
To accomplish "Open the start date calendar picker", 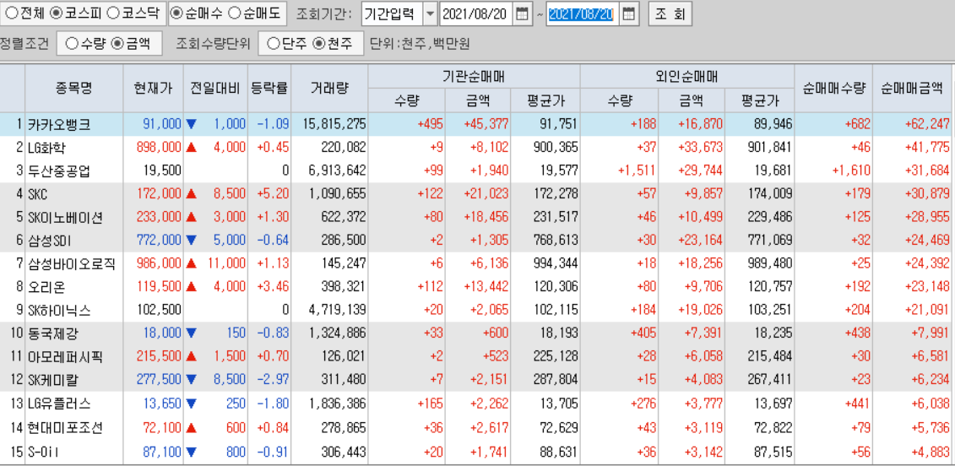I will [x=521, y=14].
